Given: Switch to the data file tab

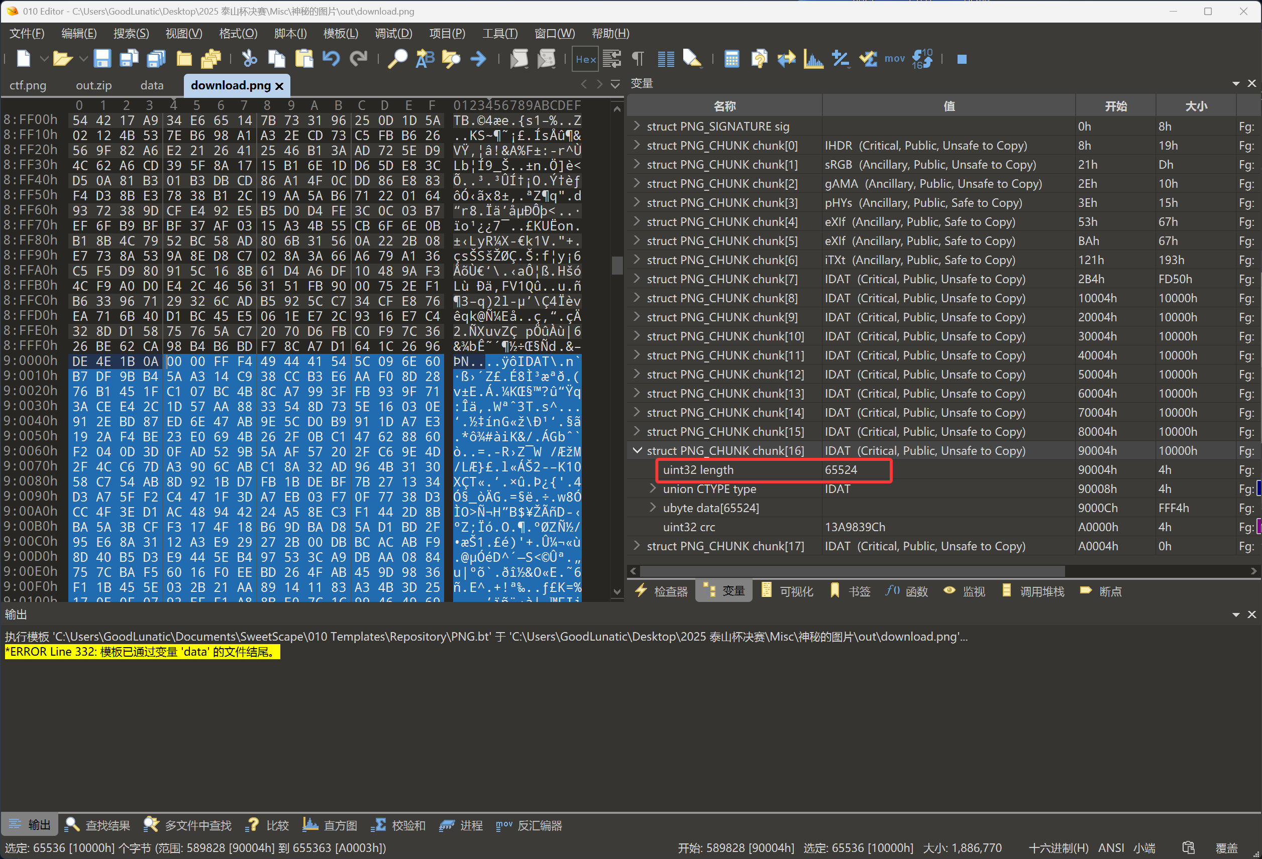Looking at the screenshot, I should 152,86.
